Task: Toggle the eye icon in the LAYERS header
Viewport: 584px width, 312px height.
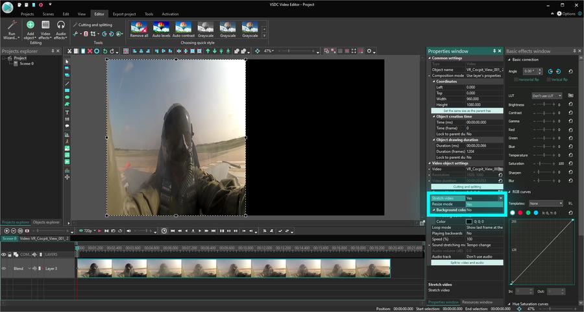Action: coord(4,254)
